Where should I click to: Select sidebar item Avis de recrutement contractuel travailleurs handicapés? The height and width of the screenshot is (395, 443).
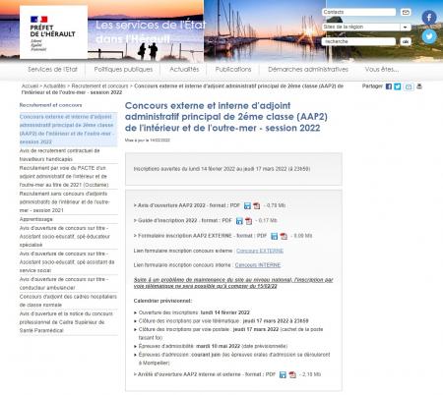click(68, 155)
